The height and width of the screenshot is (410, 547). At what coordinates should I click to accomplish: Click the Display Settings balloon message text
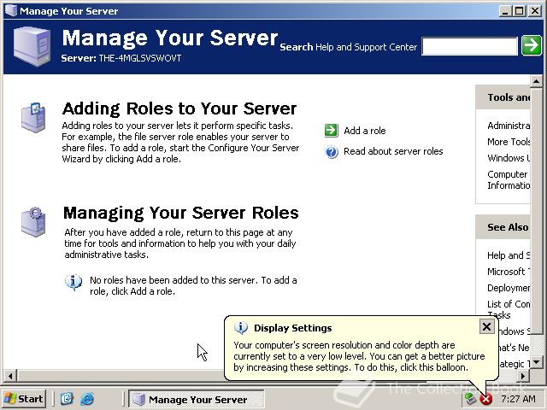tap(359, 356)
